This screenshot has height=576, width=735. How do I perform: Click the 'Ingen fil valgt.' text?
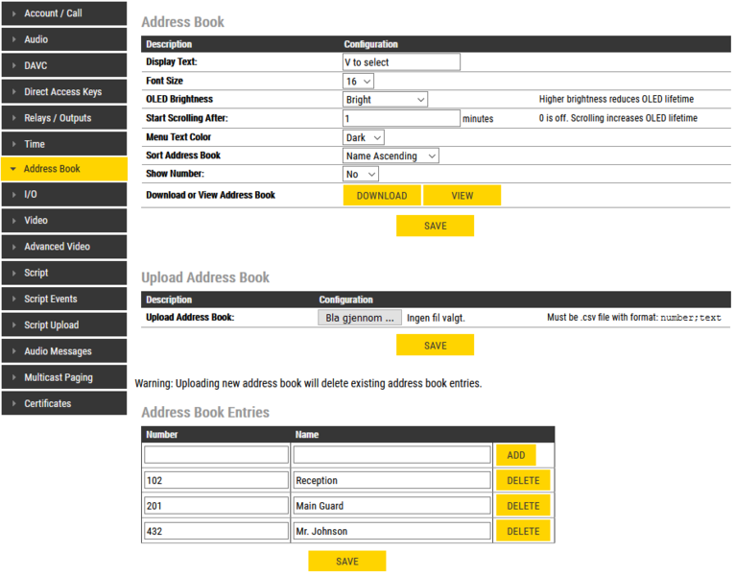[436, 318]
